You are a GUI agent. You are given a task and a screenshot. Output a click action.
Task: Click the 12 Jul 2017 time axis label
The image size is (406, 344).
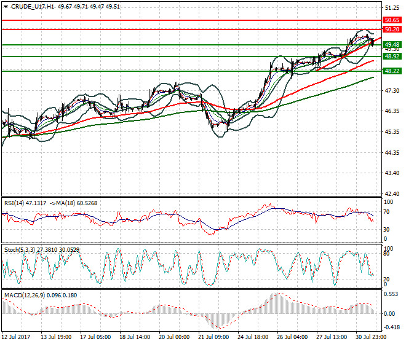(x=17, y=337)
